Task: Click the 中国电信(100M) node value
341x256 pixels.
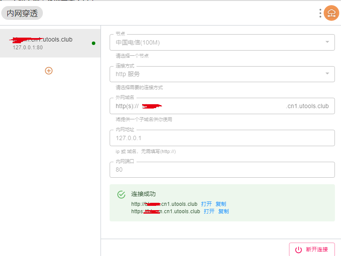Action: point(138,42)
